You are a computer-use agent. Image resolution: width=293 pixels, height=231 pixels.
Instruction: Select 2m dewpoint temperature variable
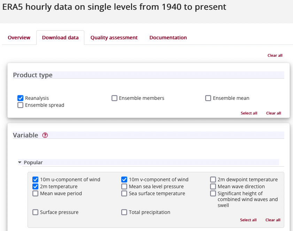click(213, 180)
